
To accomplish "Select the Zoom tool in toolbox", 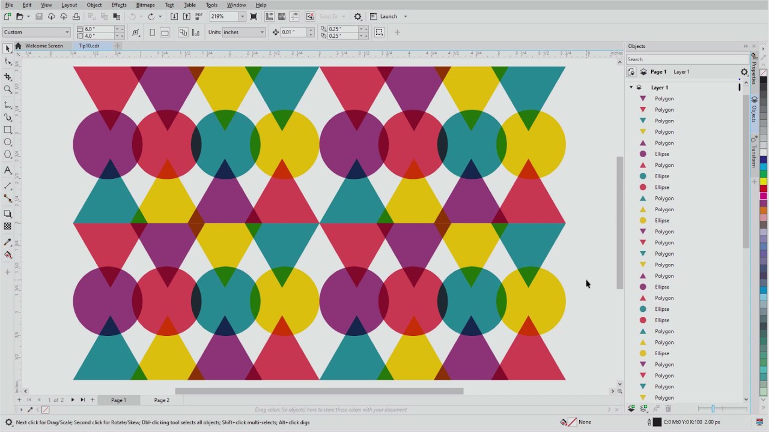I will point(8,89).
